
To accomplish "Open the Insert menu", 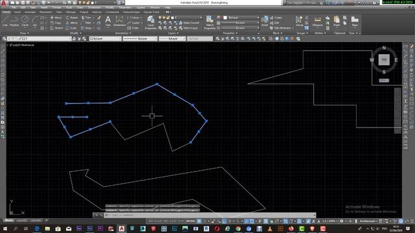I will tap(44, 8).
